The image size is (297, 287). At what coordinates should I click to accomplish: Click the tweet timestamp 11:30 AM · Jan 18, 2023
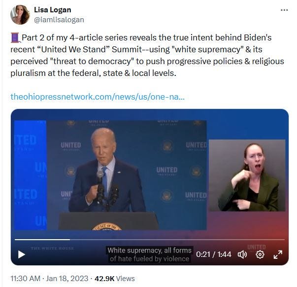coord(49,279)
